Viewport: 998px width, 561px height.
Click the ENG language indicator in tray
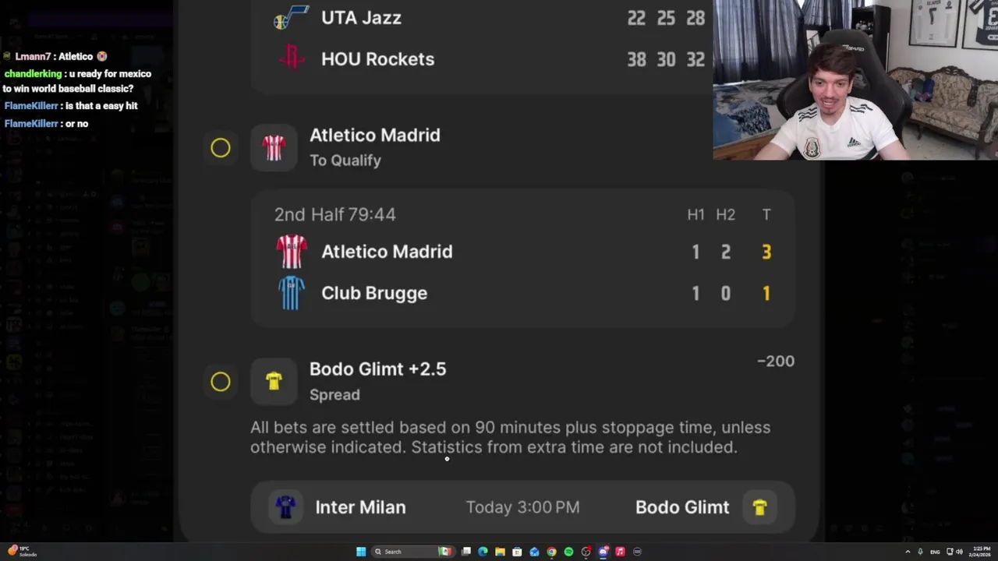pyautogui.click(x=935, y=552)
